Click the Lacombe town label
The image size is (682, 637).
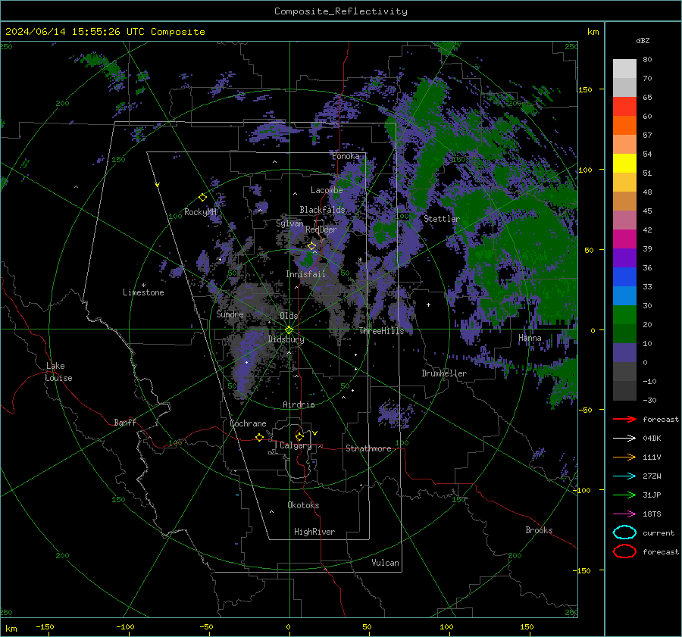tap(327, 190)
